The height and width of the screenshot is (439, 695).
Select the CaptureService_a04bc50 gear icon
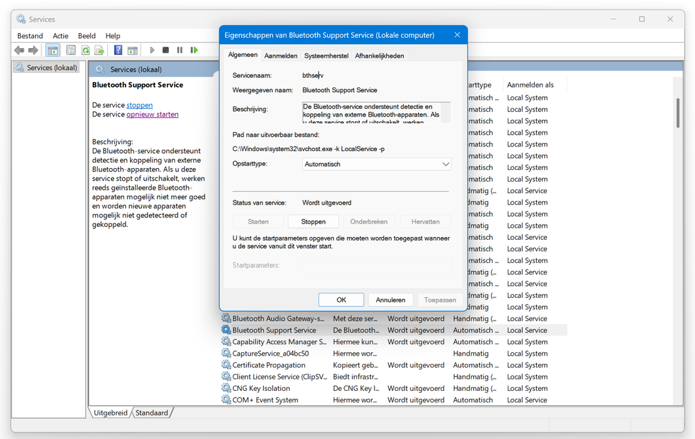[226, 353]
